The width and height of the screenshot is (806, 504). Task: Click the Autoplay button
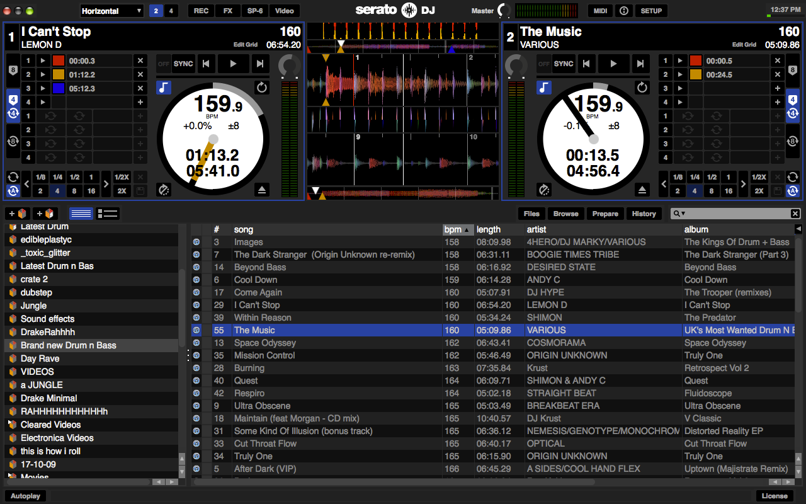click(x=25, y=496)
